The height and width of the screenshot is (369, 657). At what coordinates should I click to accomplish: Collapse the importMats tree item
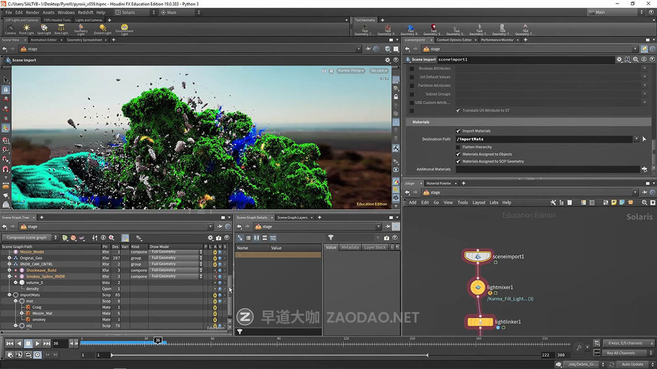click(9, 295)
